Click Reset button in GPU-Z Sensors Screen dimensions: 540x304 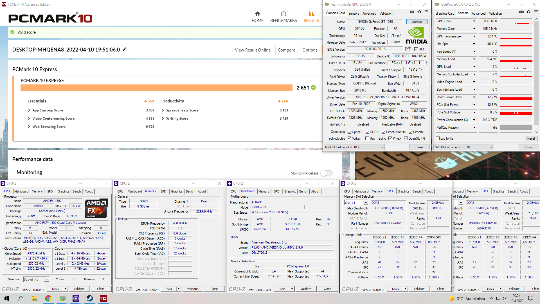coord(531,138)
